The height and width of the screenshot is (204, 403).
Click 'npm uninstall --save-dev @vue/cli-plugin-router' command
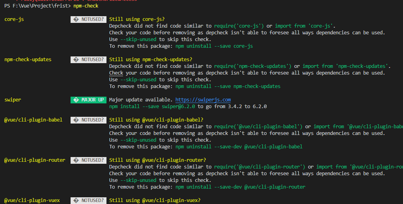(240, 187)
